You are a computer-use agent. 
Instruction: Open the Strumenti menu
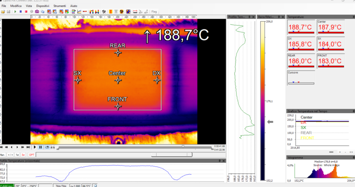point(60,6)
